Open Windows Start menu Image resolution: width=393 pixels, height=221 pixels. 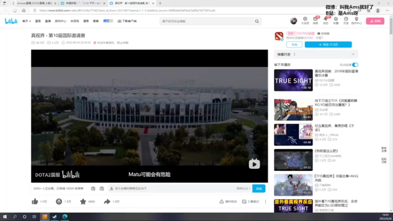[x=5, y=217]
